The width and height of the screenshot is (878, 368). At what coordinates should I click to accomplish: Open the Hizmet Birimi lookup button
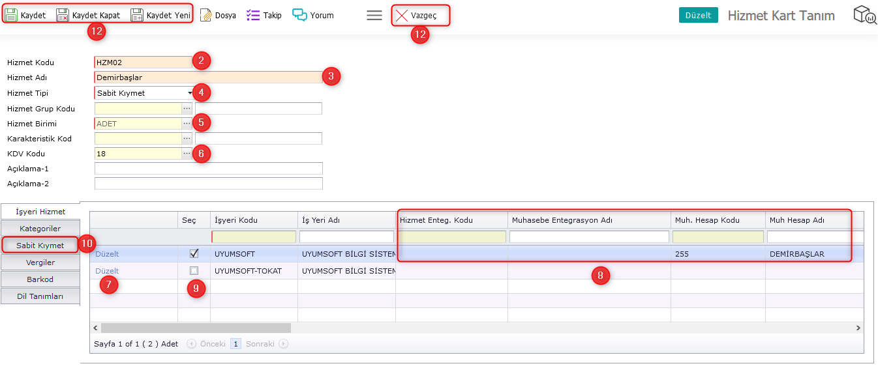187,123
